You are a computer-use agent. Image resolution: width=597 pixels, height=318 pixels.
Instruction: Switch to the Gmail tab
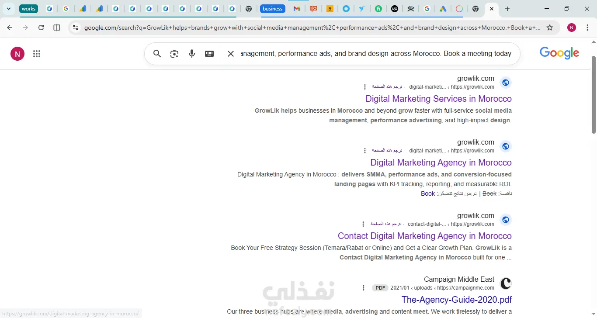pos(297,9)
